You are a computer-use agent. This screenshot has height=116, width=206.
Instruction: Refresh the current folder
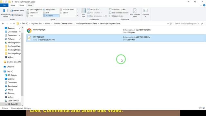(x=171, y=24)
